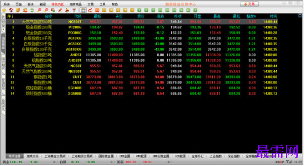Click the yellow back arrow icon
Viewport: 307px width, 166px height.
click(4, 10)
